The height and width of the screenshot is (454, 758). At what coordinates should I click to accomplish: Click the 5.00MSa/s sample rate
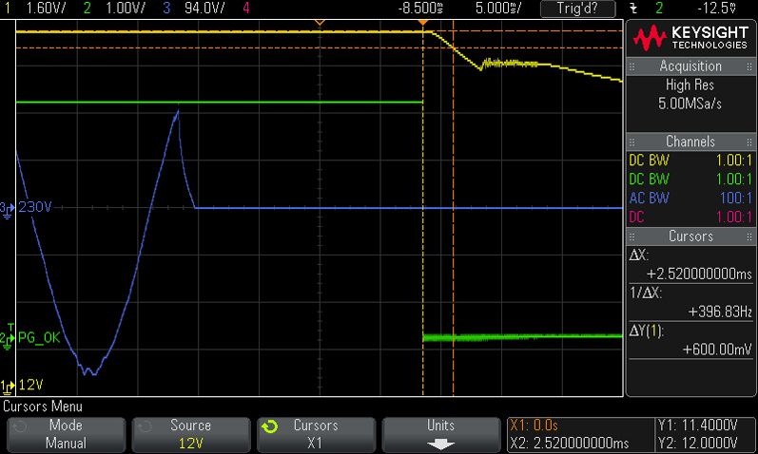(x=690, y=104)
